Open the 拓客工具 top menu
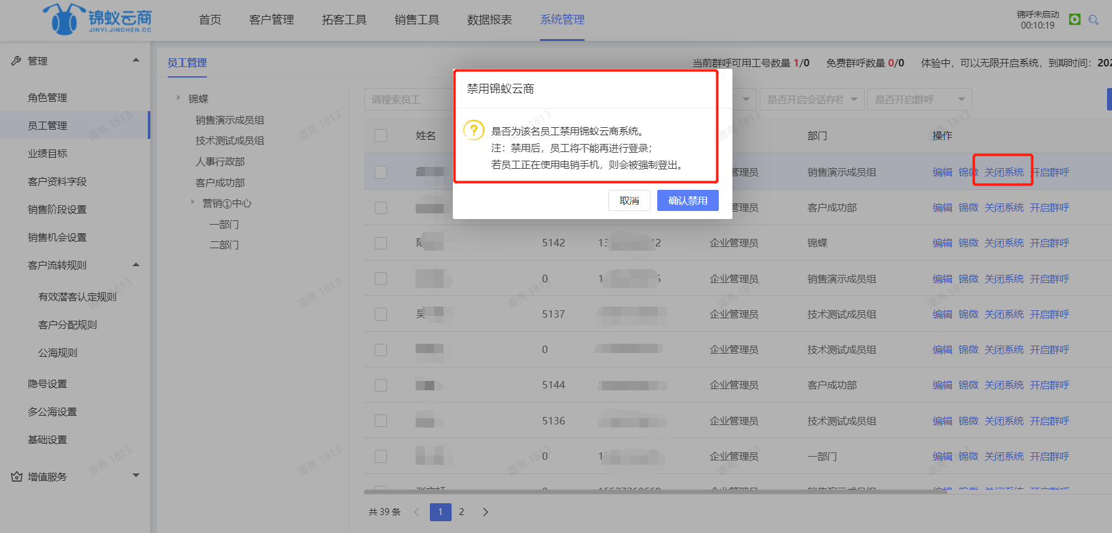 344,20
